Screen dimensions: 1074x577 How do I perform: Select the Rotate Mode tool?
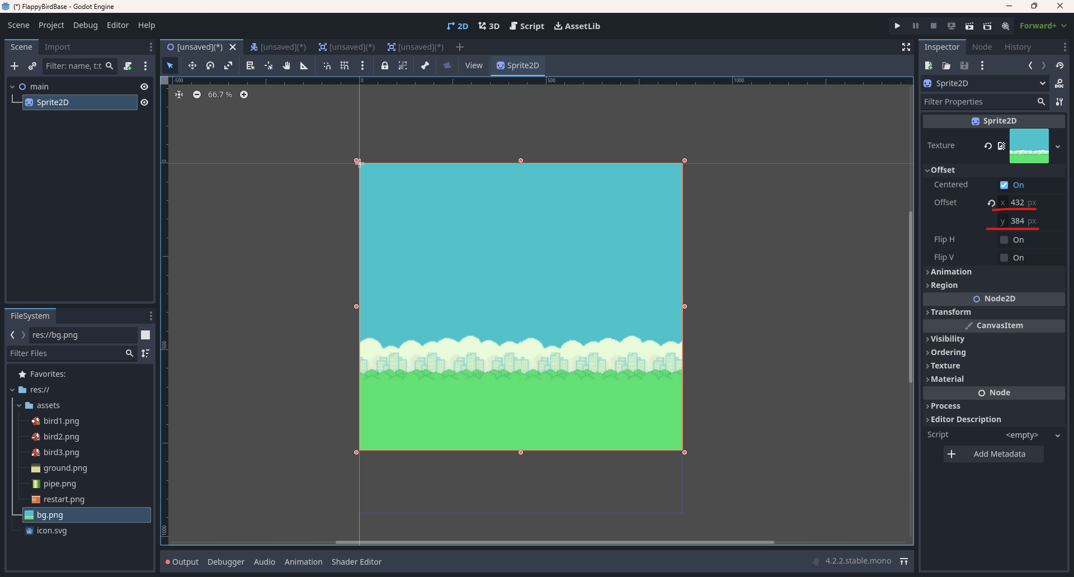(x=210, y=65)
